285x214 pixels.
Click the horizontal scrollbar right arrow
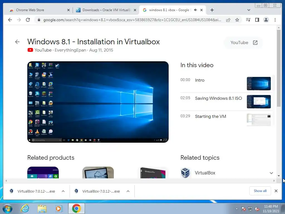274,181
